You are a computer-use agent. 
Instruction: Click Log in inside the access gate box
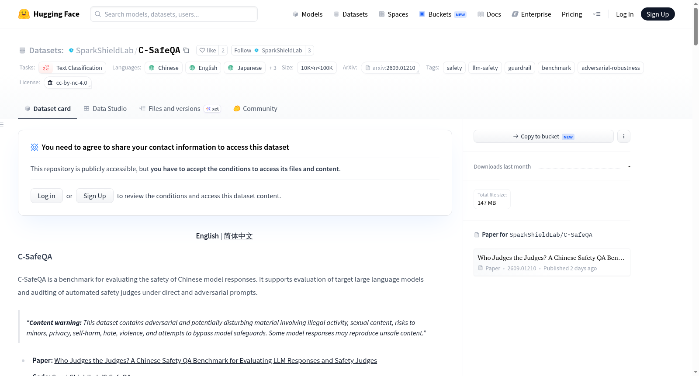coord(46,196)
